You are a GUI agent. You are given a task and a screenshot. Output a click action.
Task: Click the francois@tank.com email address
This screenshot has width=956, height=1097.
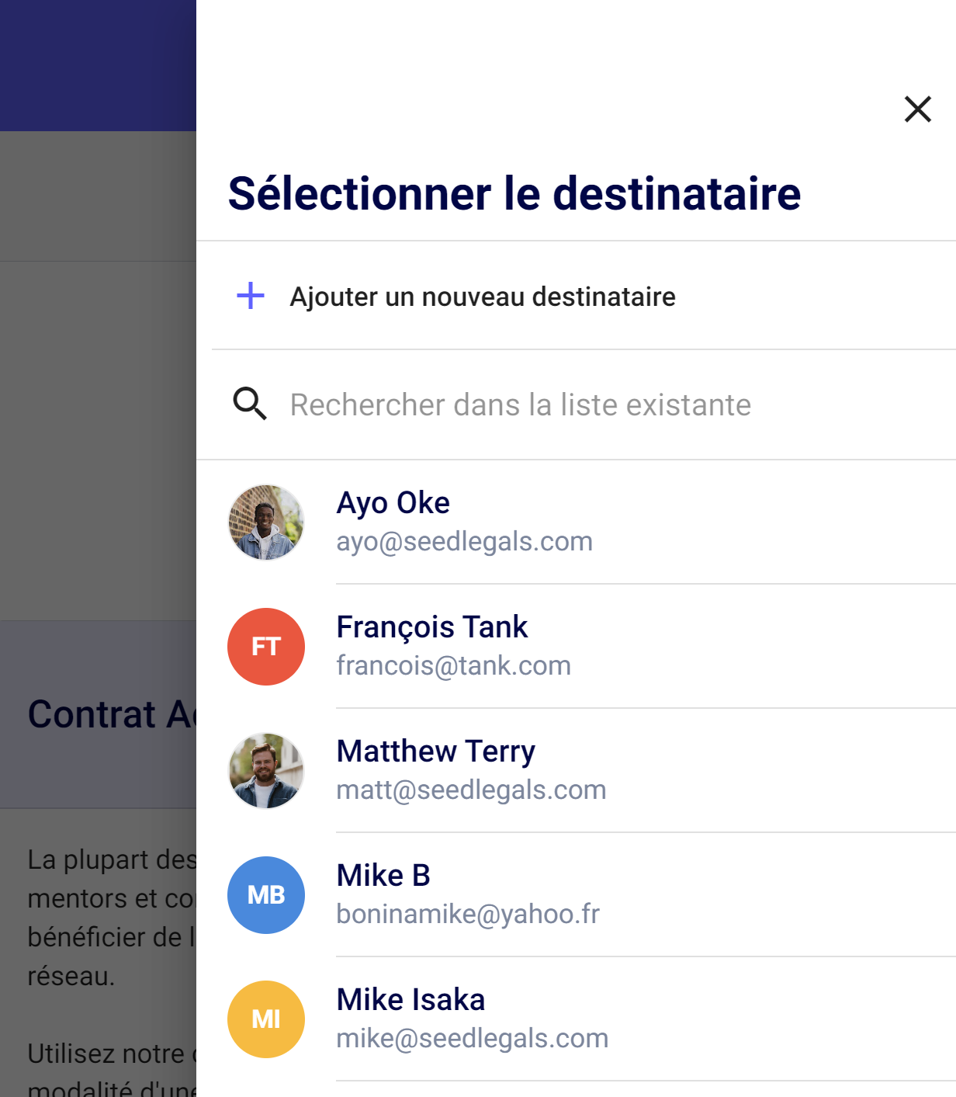(453, 665)
